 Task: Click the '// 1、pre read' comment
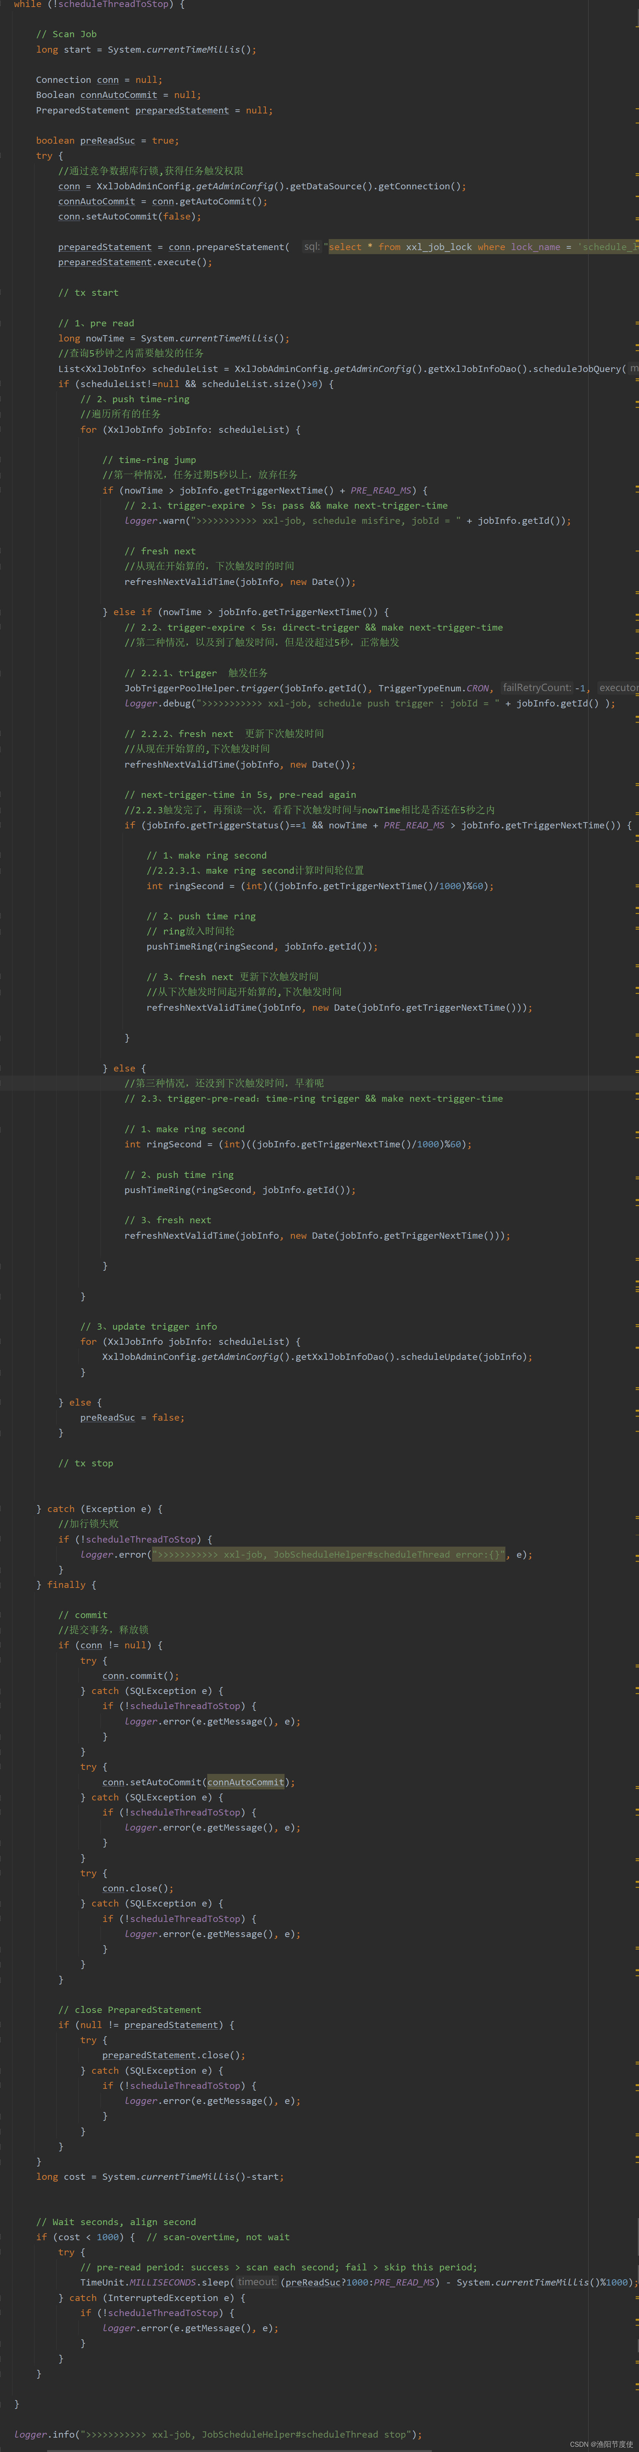click(96, 324)
